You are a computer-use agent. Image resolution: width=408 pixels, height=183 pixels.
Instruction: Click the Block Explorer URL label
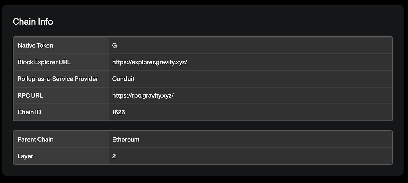[x=44, y=62]
